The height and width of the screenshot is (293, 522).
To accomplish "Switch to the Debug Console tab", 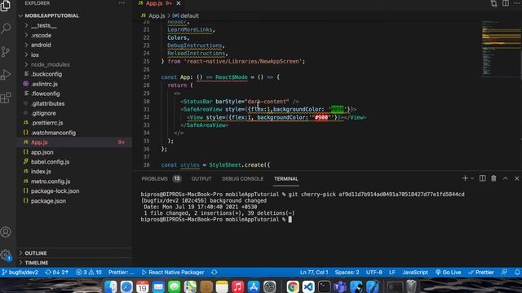I will (243, 179).
